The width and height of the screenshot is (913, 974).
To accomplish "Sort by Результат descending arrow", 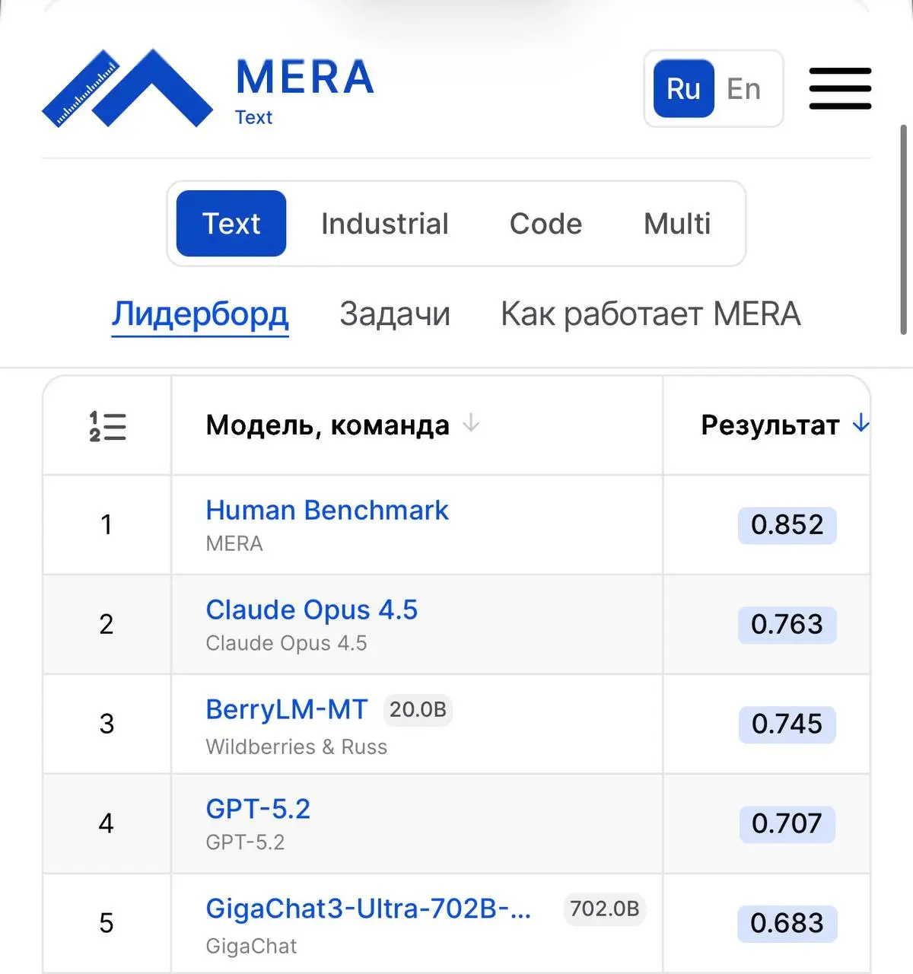I will point(861,423).
